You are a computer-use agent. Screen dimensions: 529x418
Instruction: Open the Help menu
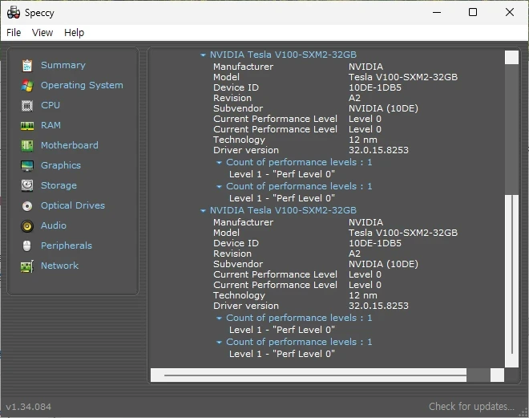tap(75, 32)
